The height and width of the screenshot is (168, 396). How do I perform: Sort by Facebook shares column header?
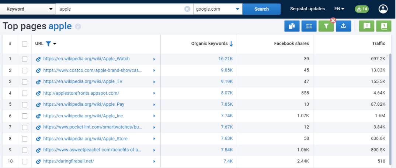pos(291,44)
